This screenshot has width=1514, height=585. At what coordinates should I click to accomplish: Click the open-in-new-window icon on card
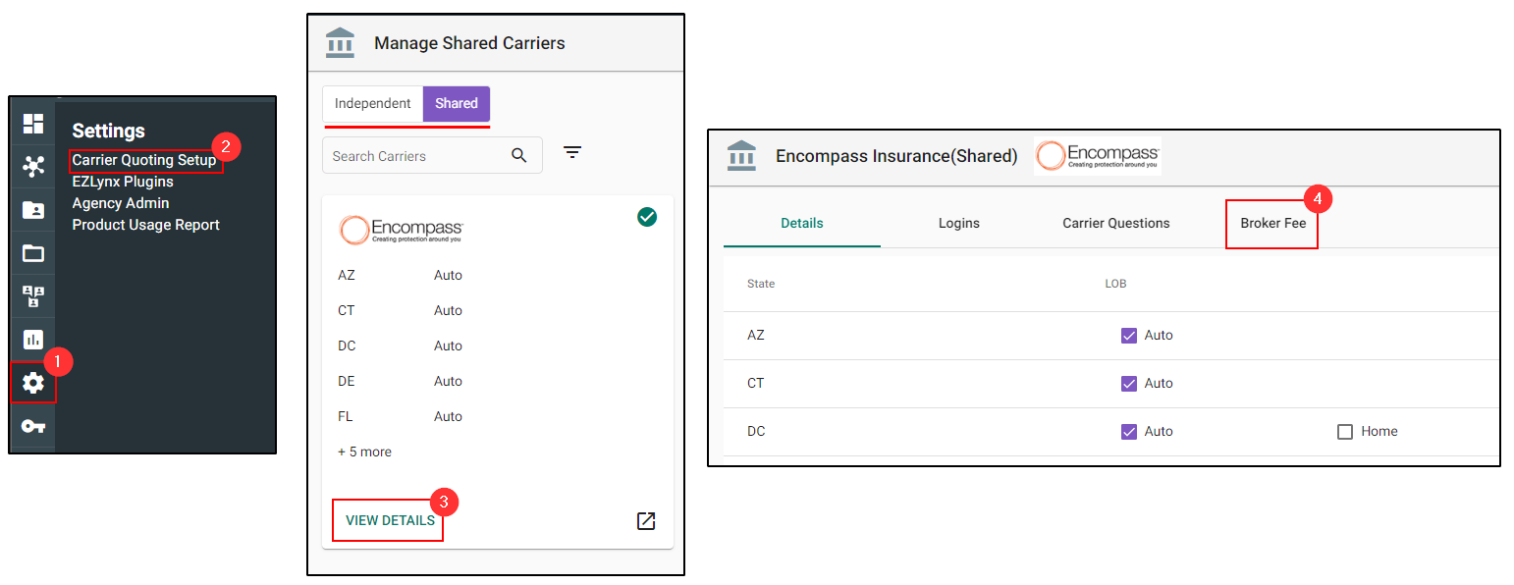coord(646,520)
